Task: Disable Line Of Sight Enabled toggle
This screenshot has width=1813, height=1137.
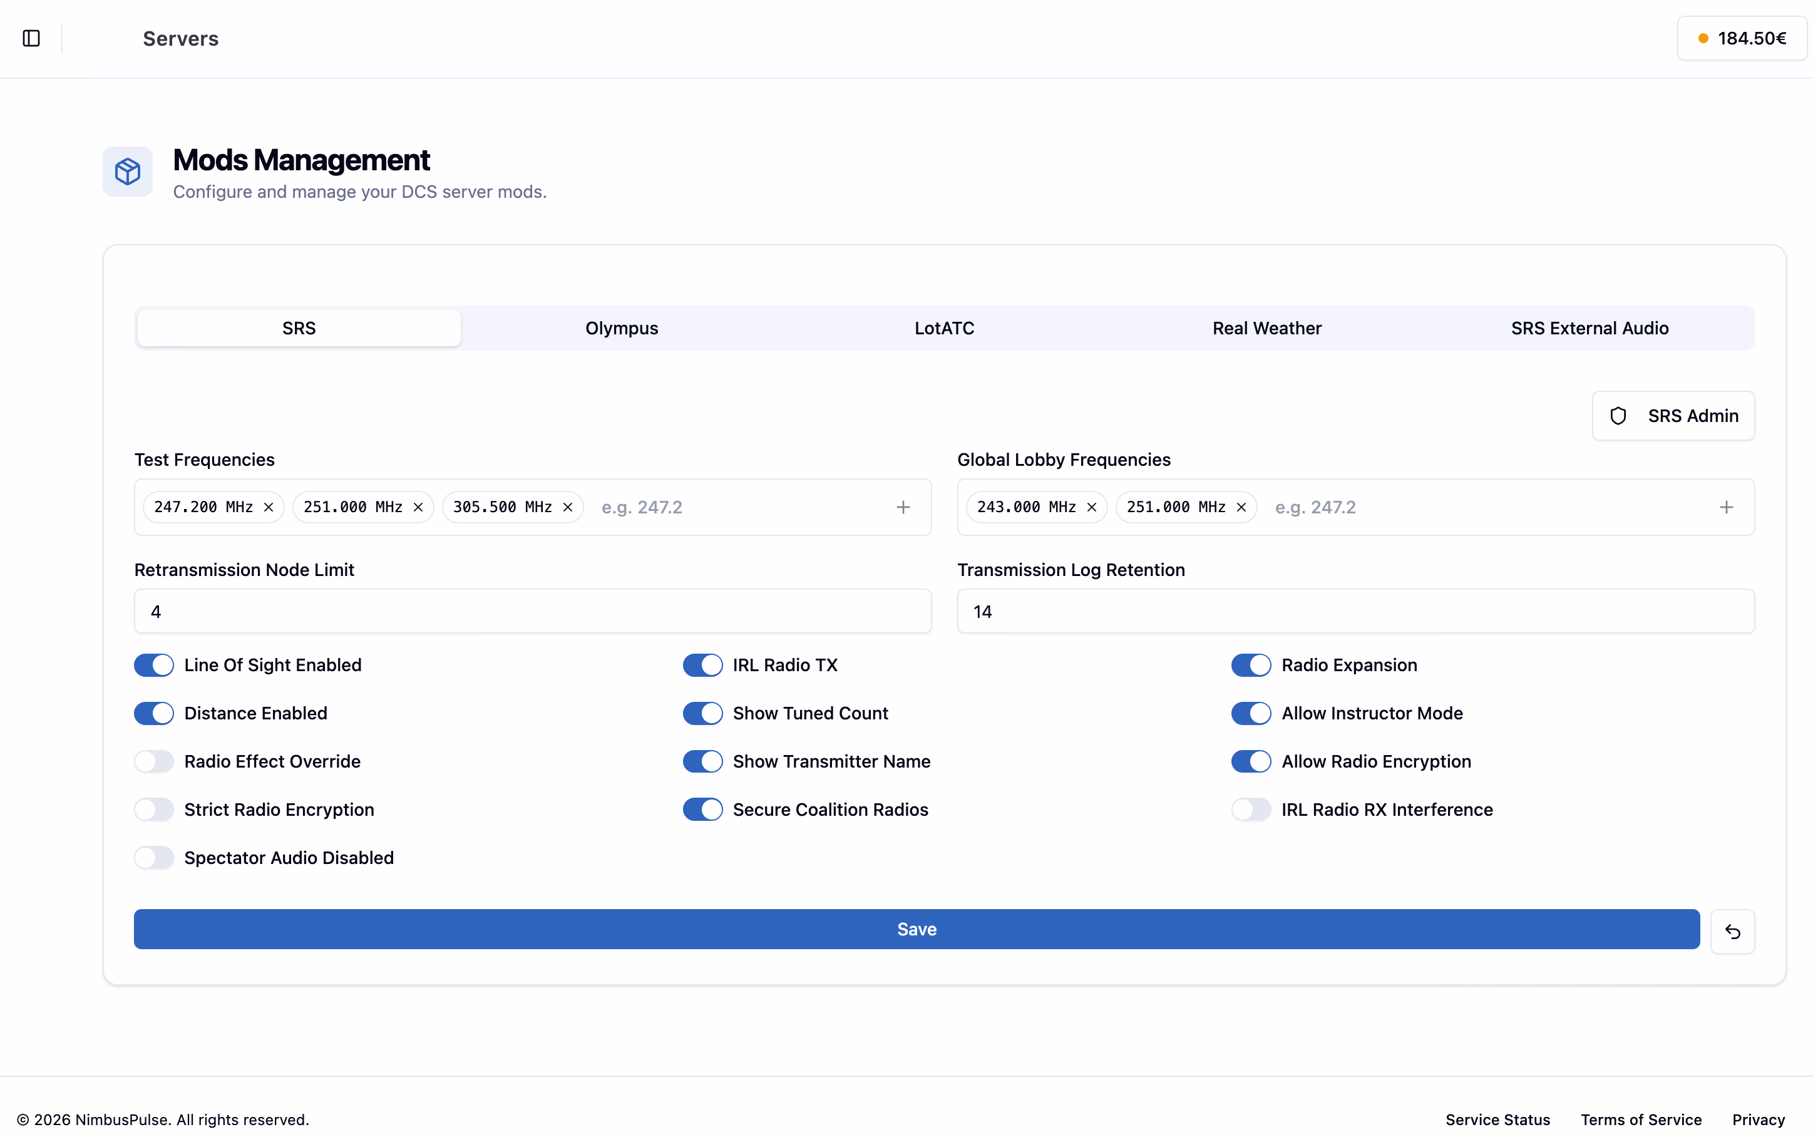Action: click(154, 666)
